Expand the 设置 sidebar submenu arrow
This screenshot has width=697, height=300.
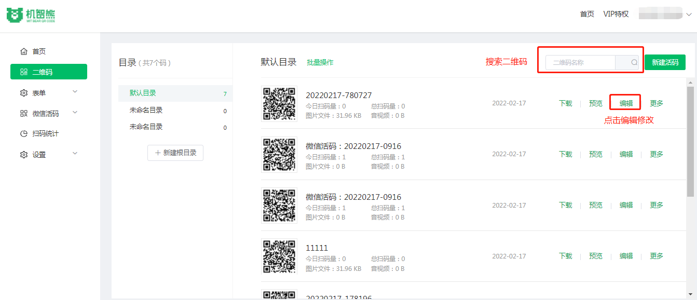tap(75, 154)
